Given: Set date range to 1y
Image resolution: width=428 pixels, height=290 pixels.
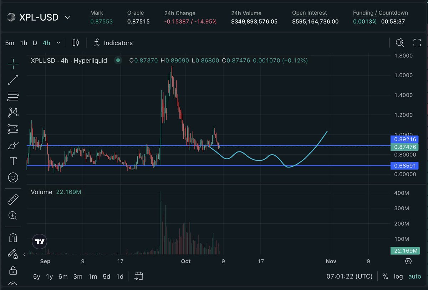Looking at the screenshot, I should point(50,276).
